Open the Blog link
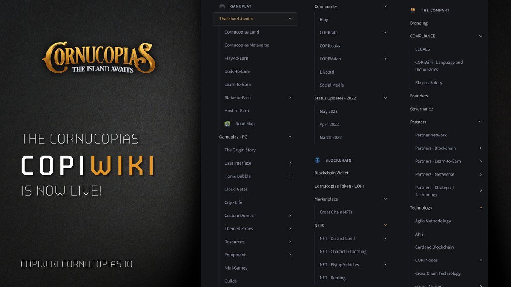511x287 pixels. pos(324,20)
